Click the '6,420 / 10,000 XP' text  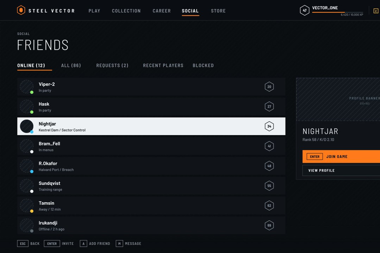(352, 15)
